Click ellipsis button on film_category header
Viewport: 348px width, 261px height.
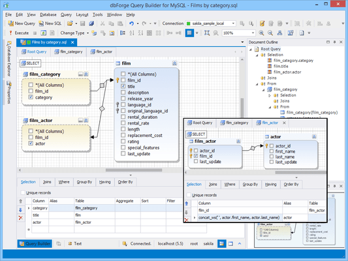click(x=80, y=74)
